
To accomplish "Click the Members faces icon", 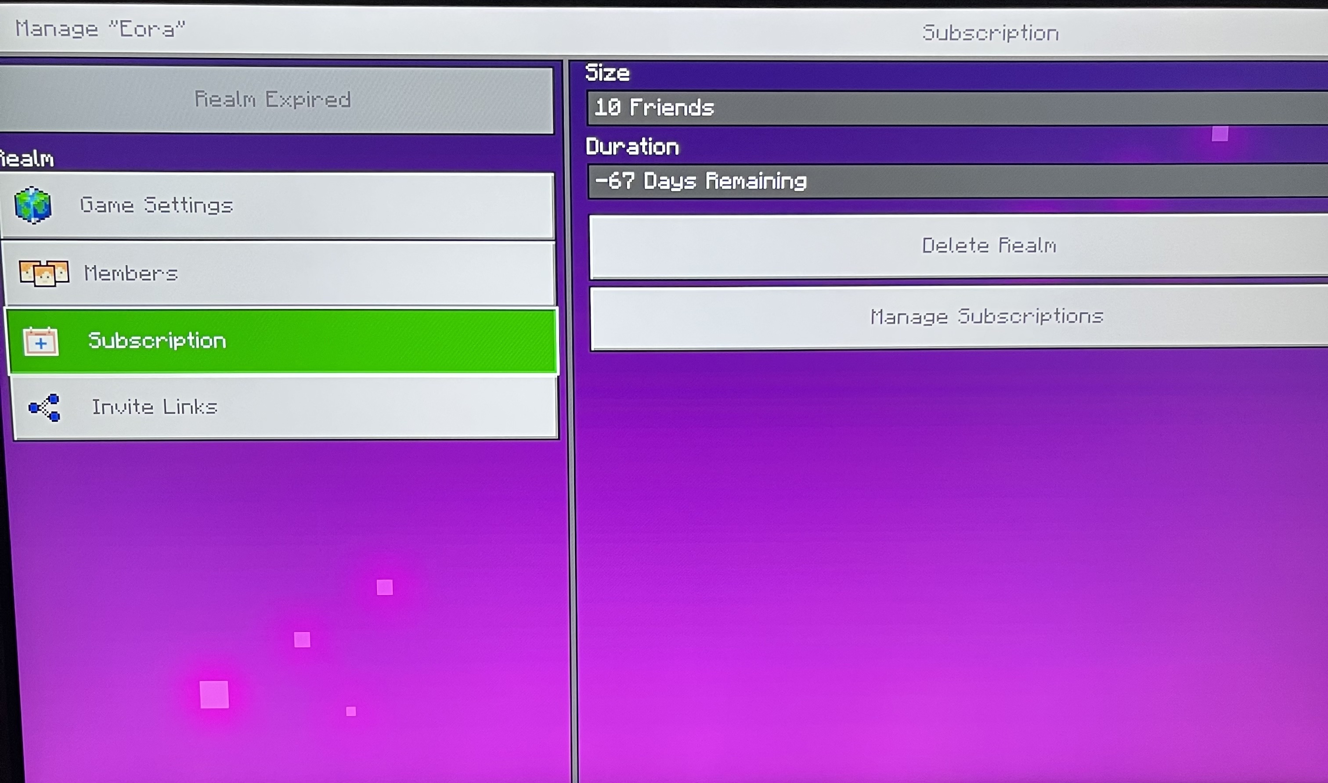I will [x=44, y=273].
